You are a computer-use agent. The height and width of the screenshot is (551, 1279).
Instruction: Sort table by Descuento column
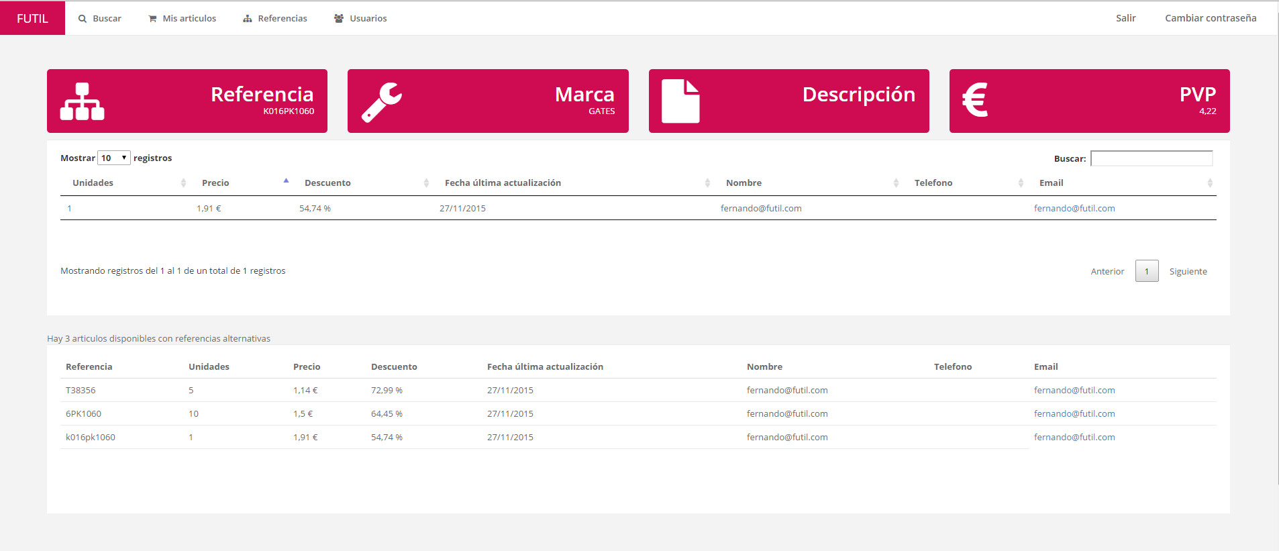coord(327,183)
